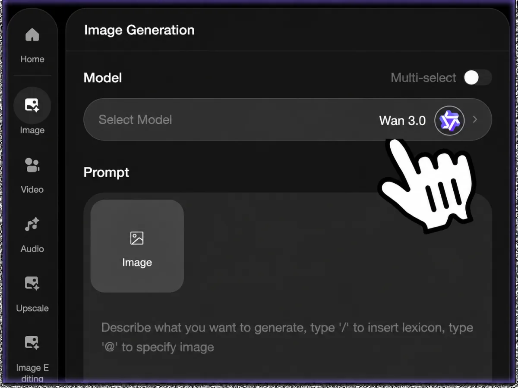Click the picture icon in Image upload tile
The width and height of the screenshot is (518, 388).
[x=137, y=238]
